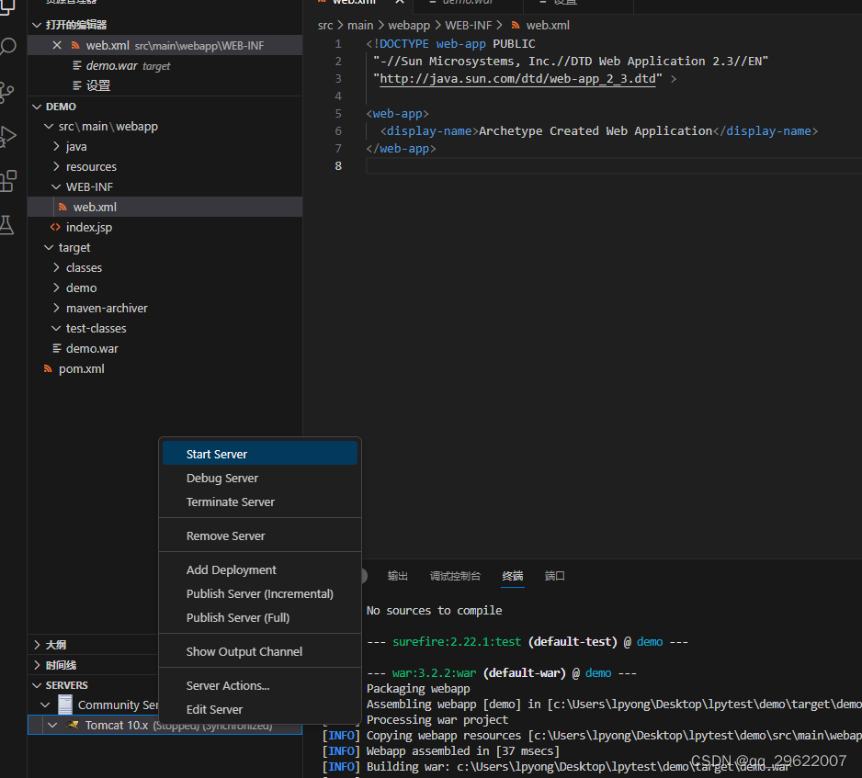This screenshot has height=778, width=862.
Task: Choose Debug Server from context menu
Action: point(260,479)
